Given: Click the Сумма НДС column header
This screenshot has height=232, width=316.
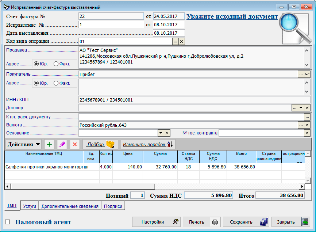Looking at the screenshot, I should coord(213,156).
